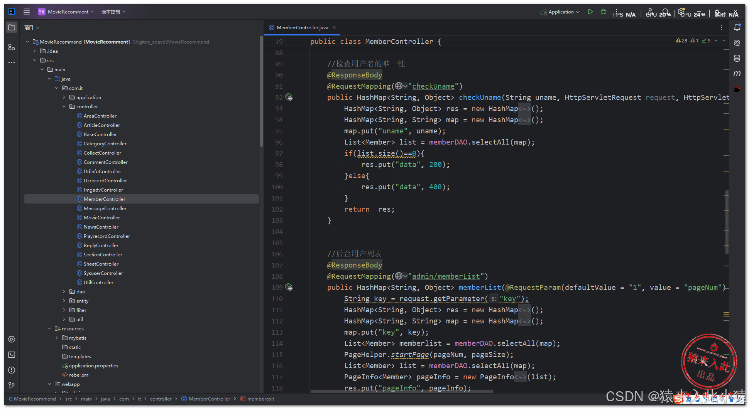The height and width of the screenshot is (409, 749).
Task: Open the Terminal tool window
Action: pos(12,355)
